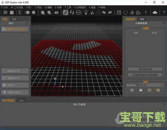Click the 3DF Zephyr logo in title bar
Viewport: 167px width, 130px height.
click(x=2, y=2)
